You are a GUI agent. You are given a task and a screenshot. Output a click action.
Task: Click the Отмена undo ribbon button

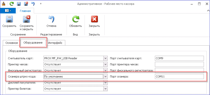tap(51, 22)
